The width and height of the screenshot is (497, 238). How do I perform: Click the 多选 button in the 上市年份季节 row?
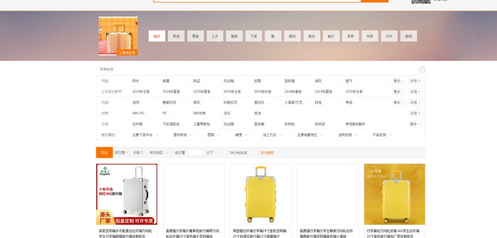416,92
